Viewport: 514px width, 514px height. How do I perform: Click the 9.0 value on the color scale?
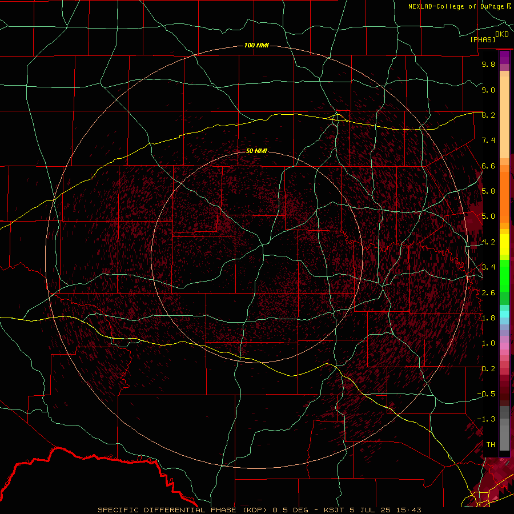click(x=488, y=90)
